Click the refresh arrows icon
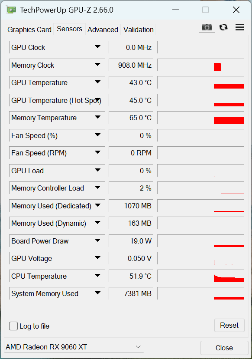This screenshot has width=252, height=359. 223,27
